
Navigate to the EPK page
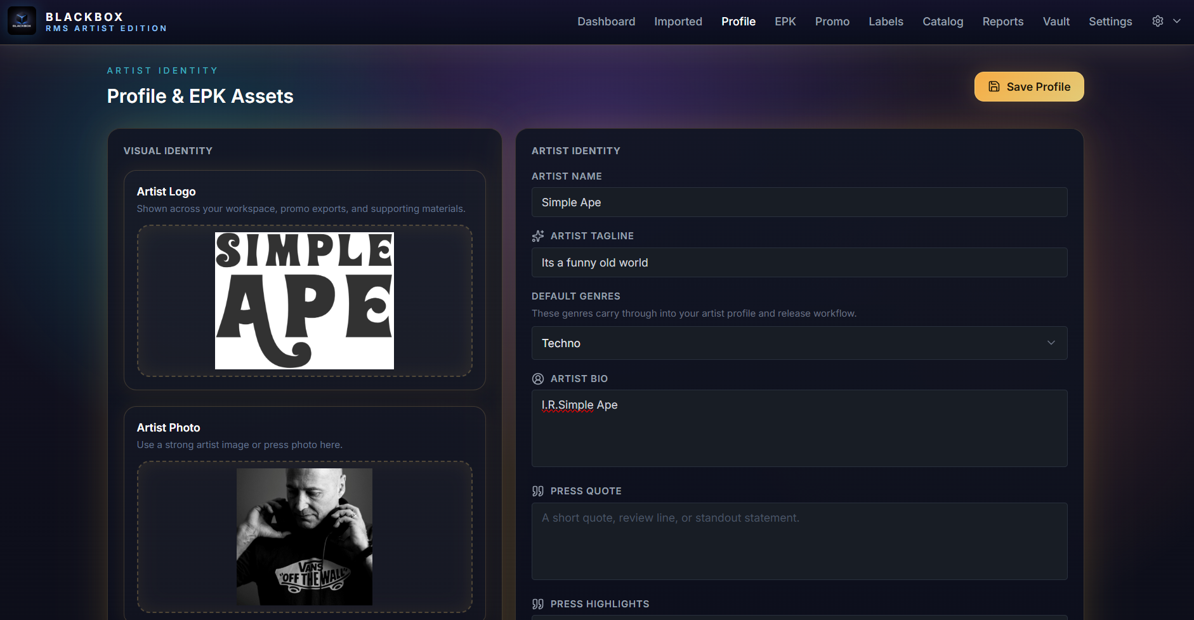(785, 21)
